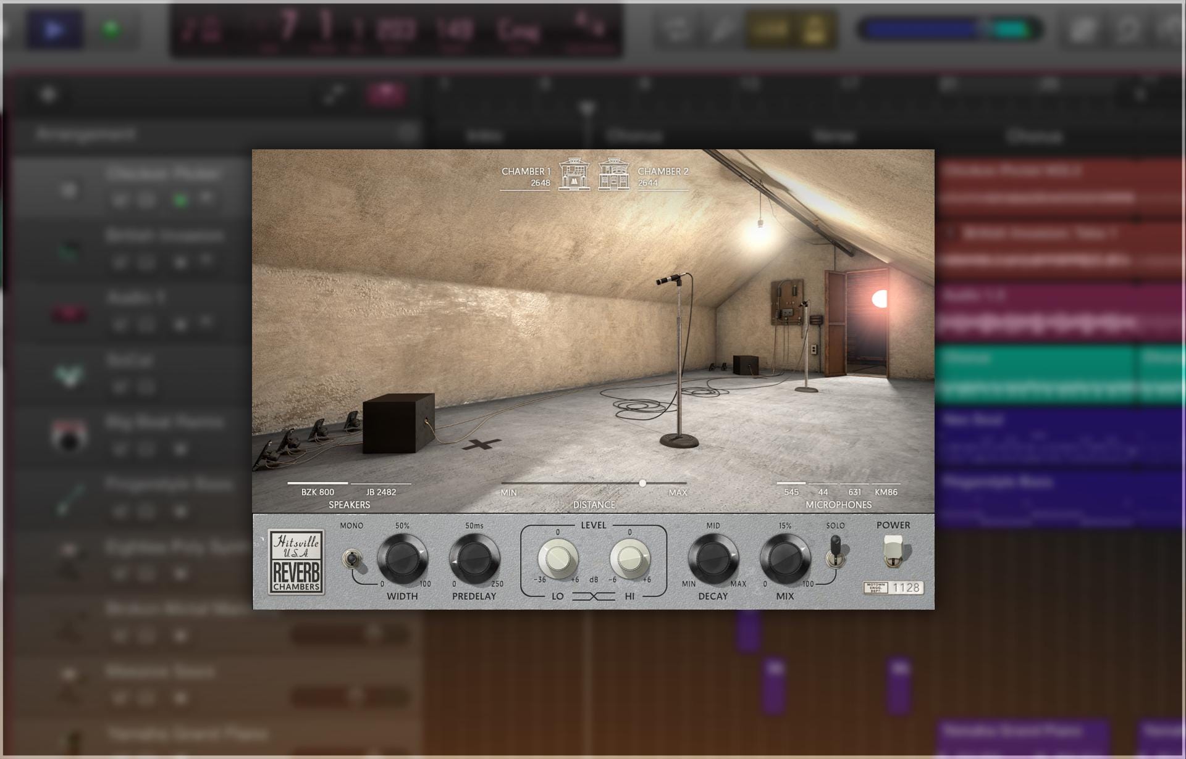This screenshot has width=1186, height=759.
Task: Click the Chamber 2 2644 label
Action: tap(663, 176)
